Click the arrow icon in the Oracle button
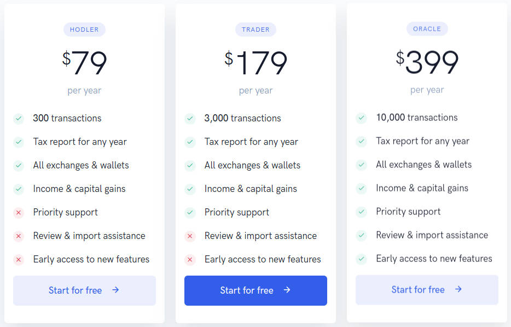 [458, 289]
